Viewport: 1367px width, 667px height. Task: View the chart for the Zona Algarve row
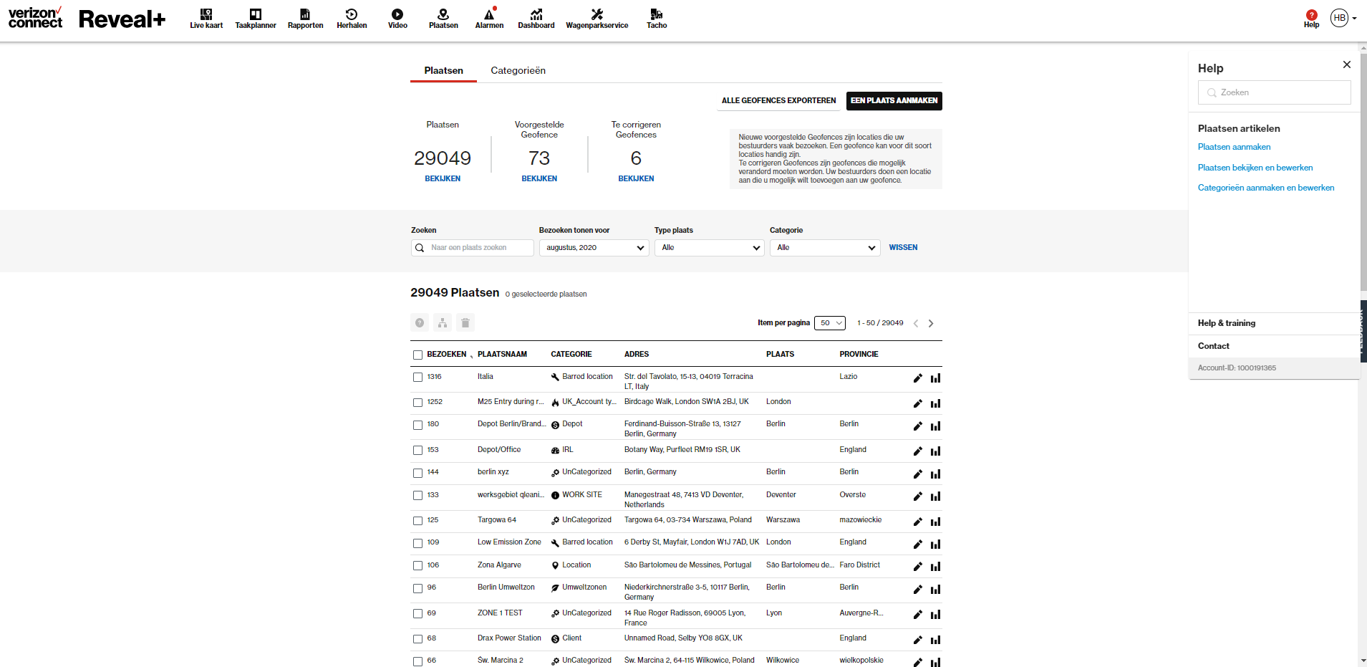935,567
